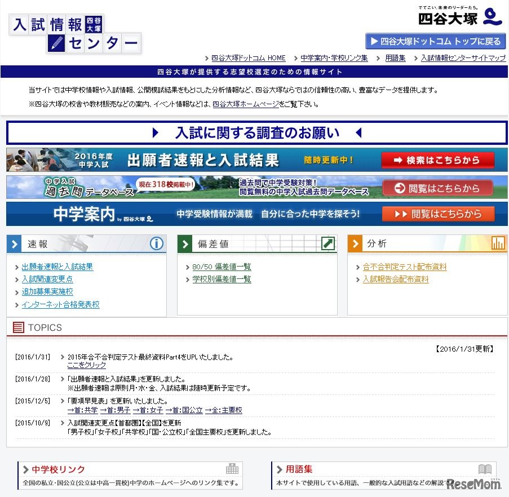509x497 pixels.
Task: Open 四谷大塚ドットコム HOME from top navigation
Action: point(249,57)
